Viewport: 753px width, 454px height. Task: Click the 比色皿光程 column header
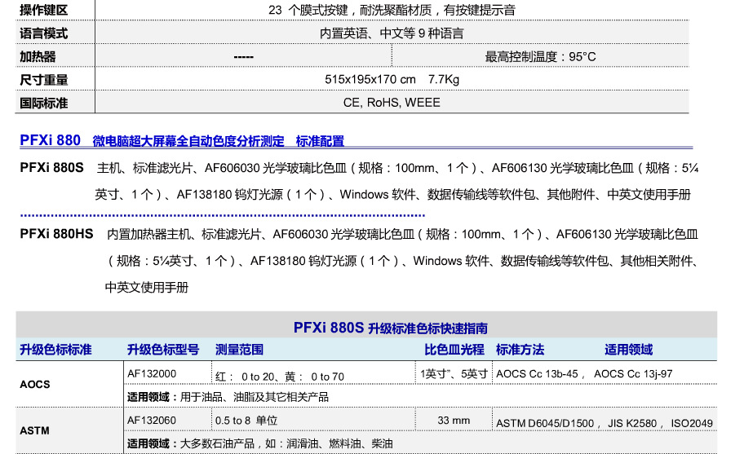tap(454, 350)
